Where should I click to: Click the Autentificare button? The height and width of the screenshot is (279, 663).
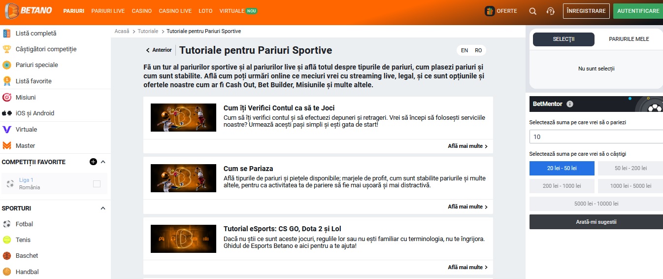click(638, 11)
